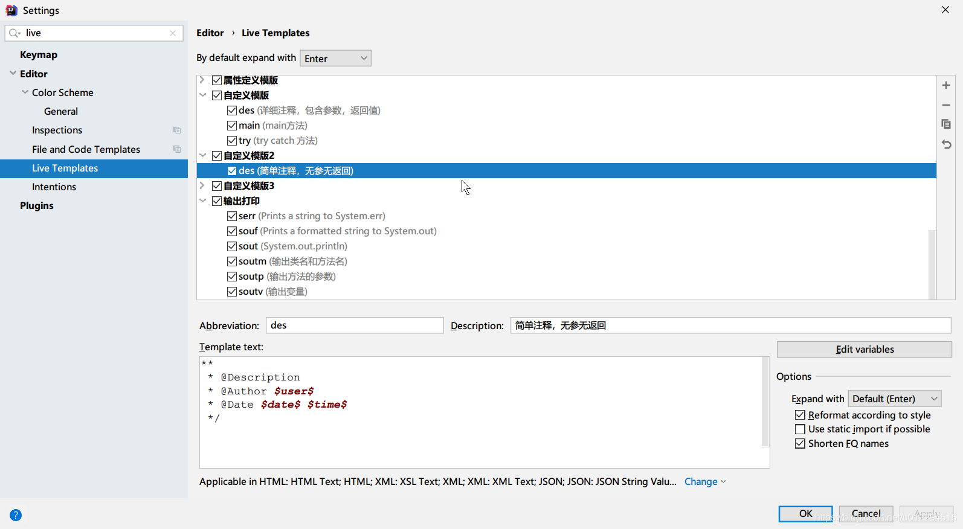Click the Editor breadcrumb link
Screen dimensions: 963x529
point(210,33)
